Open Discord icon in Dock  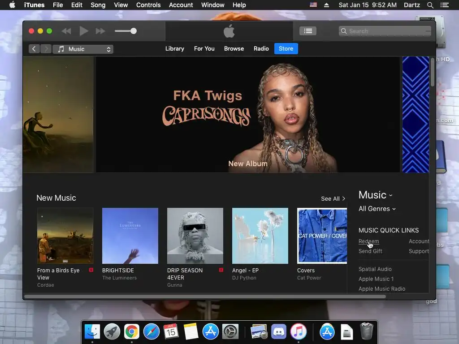[x=278, y=331]
